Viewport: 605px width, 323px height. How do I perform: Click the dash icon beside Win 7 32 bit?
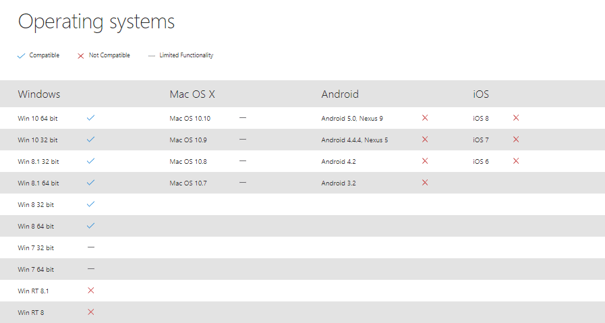91,247
